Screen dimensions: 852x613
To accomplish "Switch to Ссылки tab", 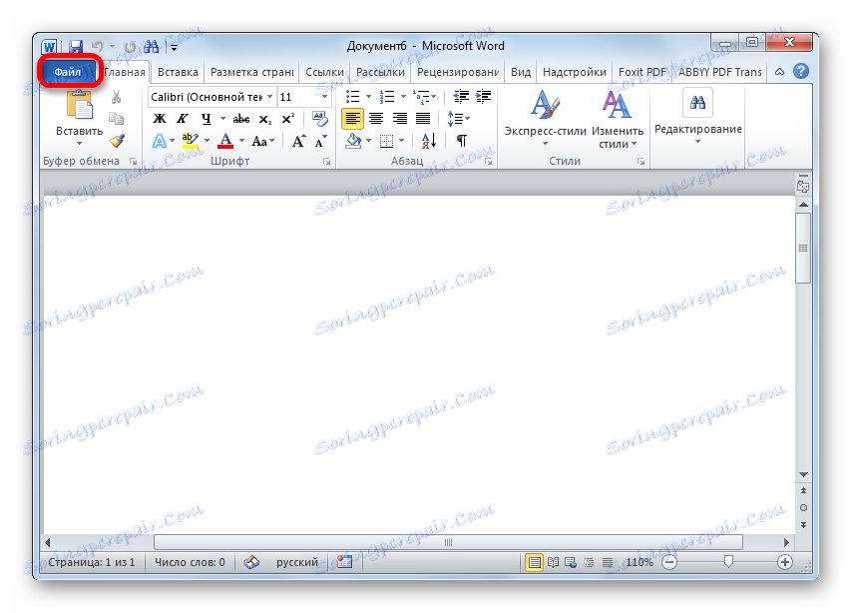I will pos(324,72).
